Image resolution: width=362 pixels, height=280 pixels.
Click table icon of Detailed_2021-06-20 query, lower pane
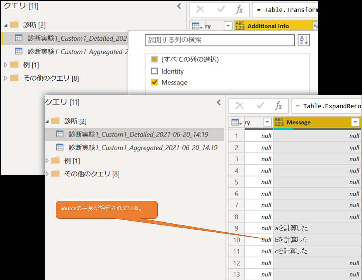59,134
